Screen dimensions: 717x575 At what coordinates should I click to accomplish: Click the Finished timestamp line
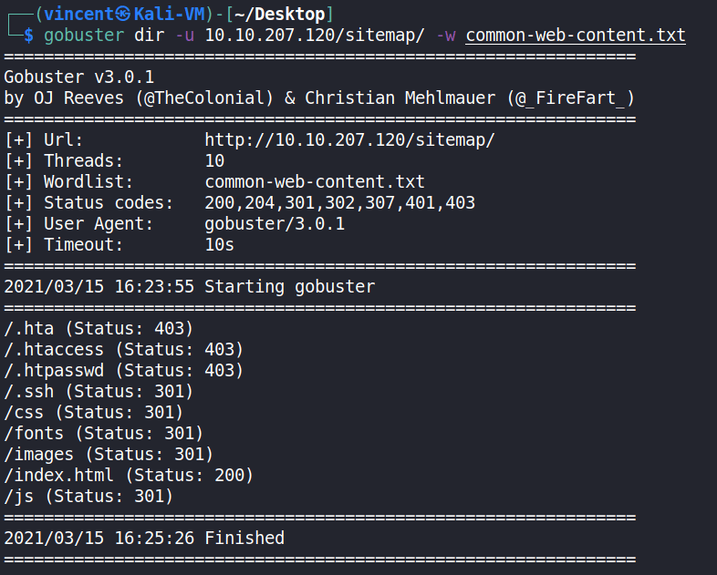point(144,538)
